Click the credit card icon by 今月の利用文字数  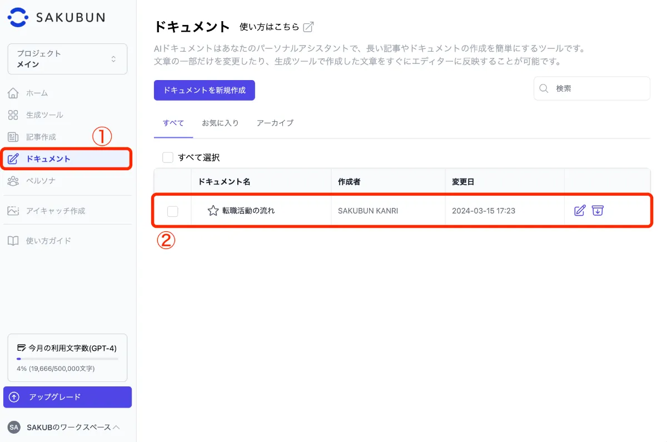click(x=22, y=348)
